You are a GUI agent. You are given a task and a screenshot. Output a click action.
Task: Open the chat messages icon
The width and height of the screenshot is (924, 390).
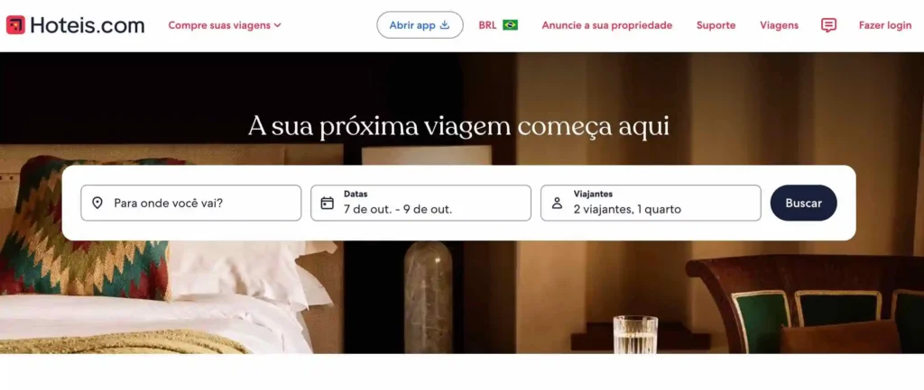pos(828,25)
